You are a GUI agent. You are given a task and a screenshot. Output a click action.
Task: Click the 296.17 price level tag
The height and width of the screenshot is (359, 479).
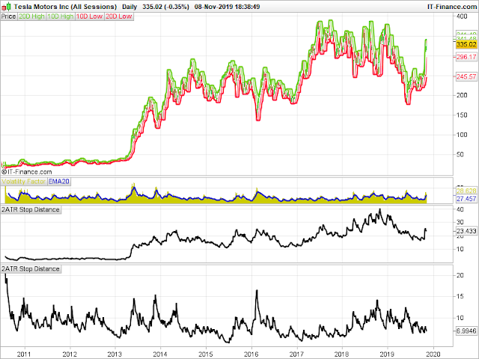tap(466, 57)
